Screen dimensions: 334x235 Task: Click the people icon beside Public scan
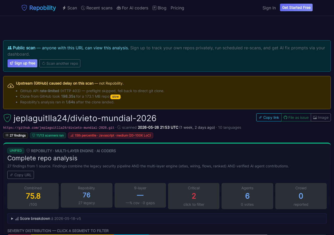pyautogui.click(x=10, y=48)
